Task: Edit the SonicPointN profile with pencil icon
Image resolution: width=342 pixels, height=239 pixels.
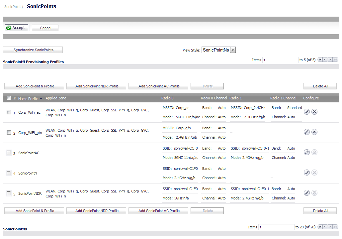Action: click(x=307, y=173)
